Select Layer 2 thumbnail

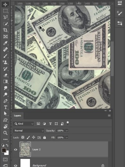25,149
